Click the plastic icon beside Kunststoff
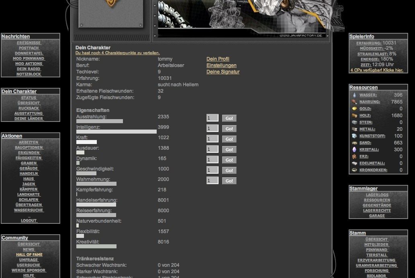The image size is (415, 278). coord(354,136)
